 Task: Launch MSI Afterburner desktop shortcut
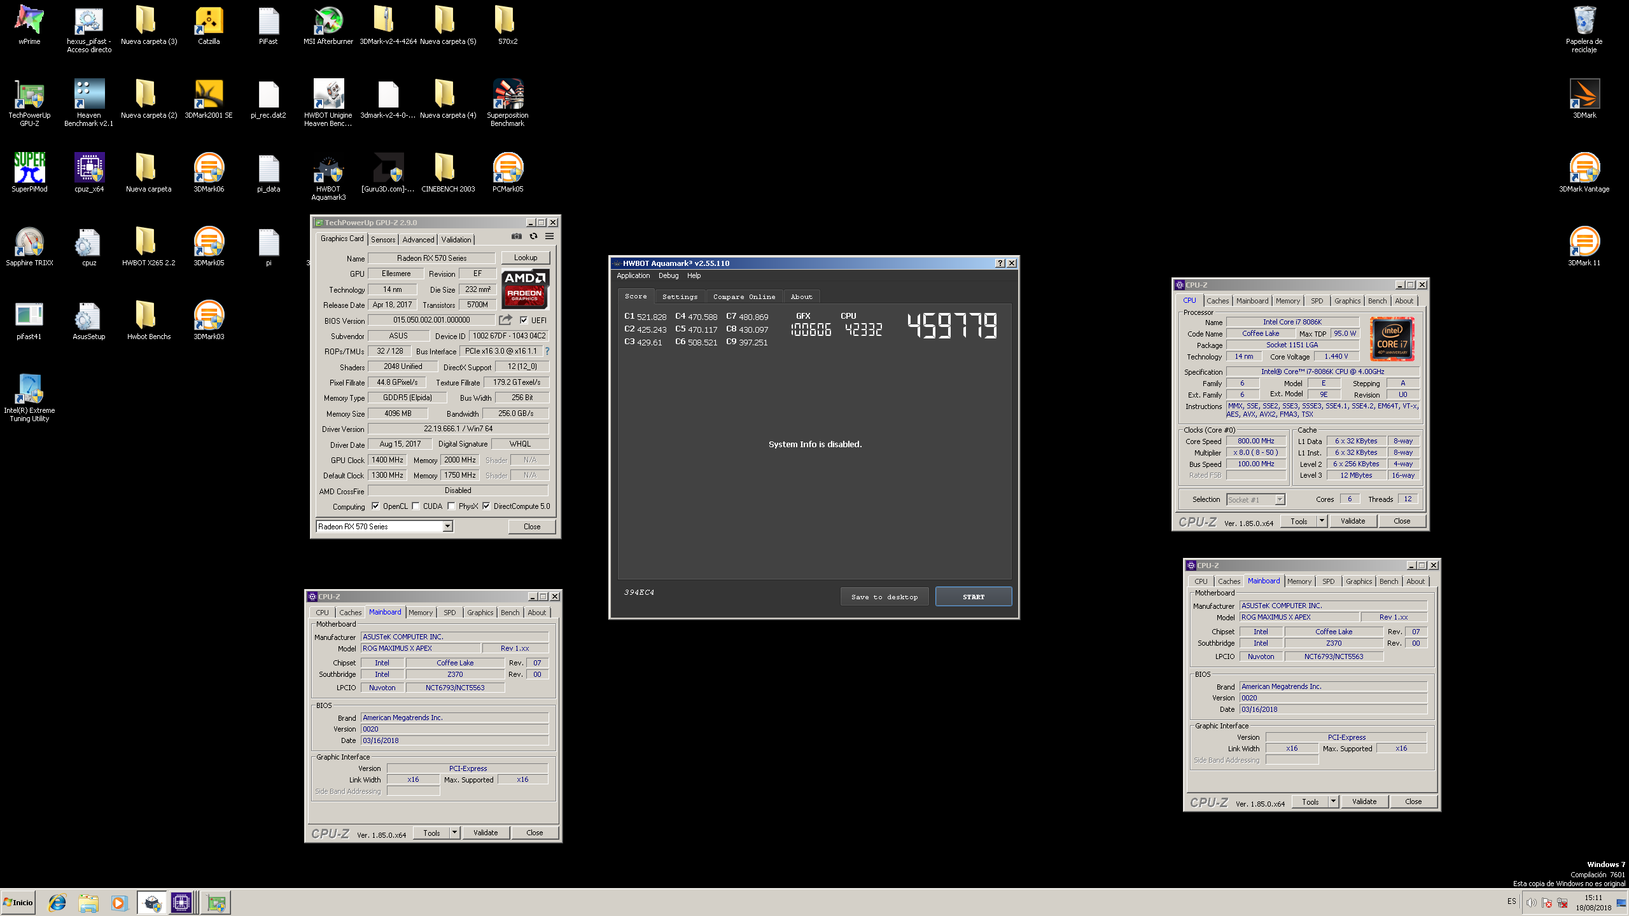tap(328, 25)
